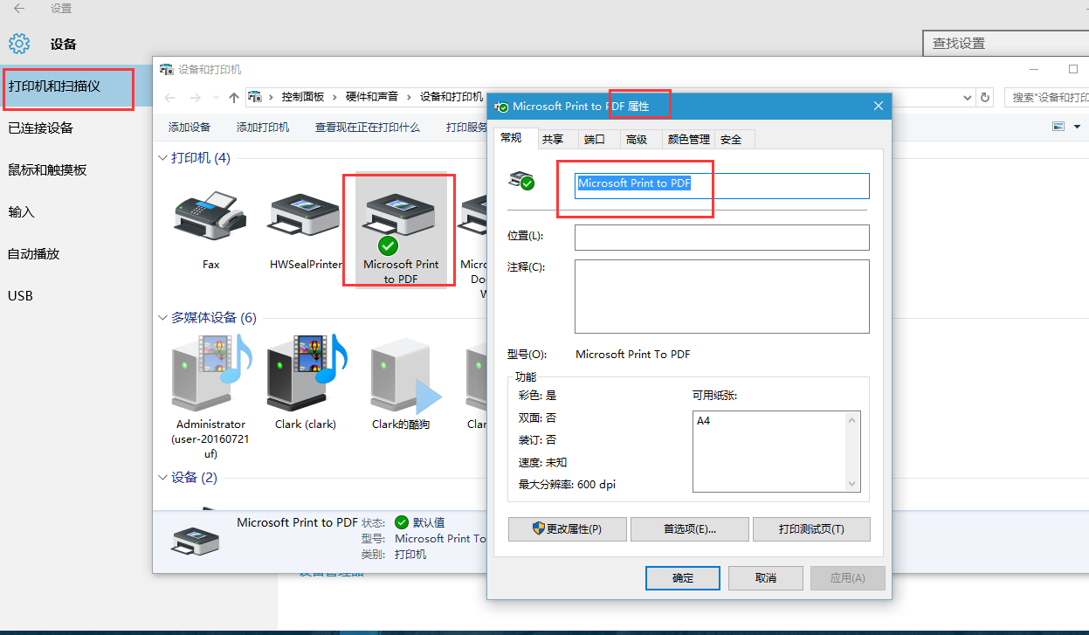Click the properties dialog title bar icon
Screen dimensions: 1089x635
pyautogui.click(x=501, y=107)
